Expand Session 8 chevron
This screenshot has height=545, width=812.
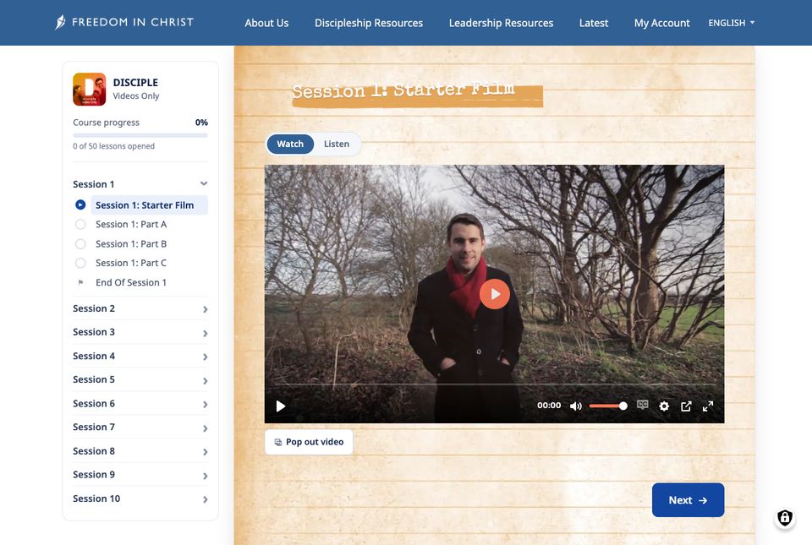[205, 452]
